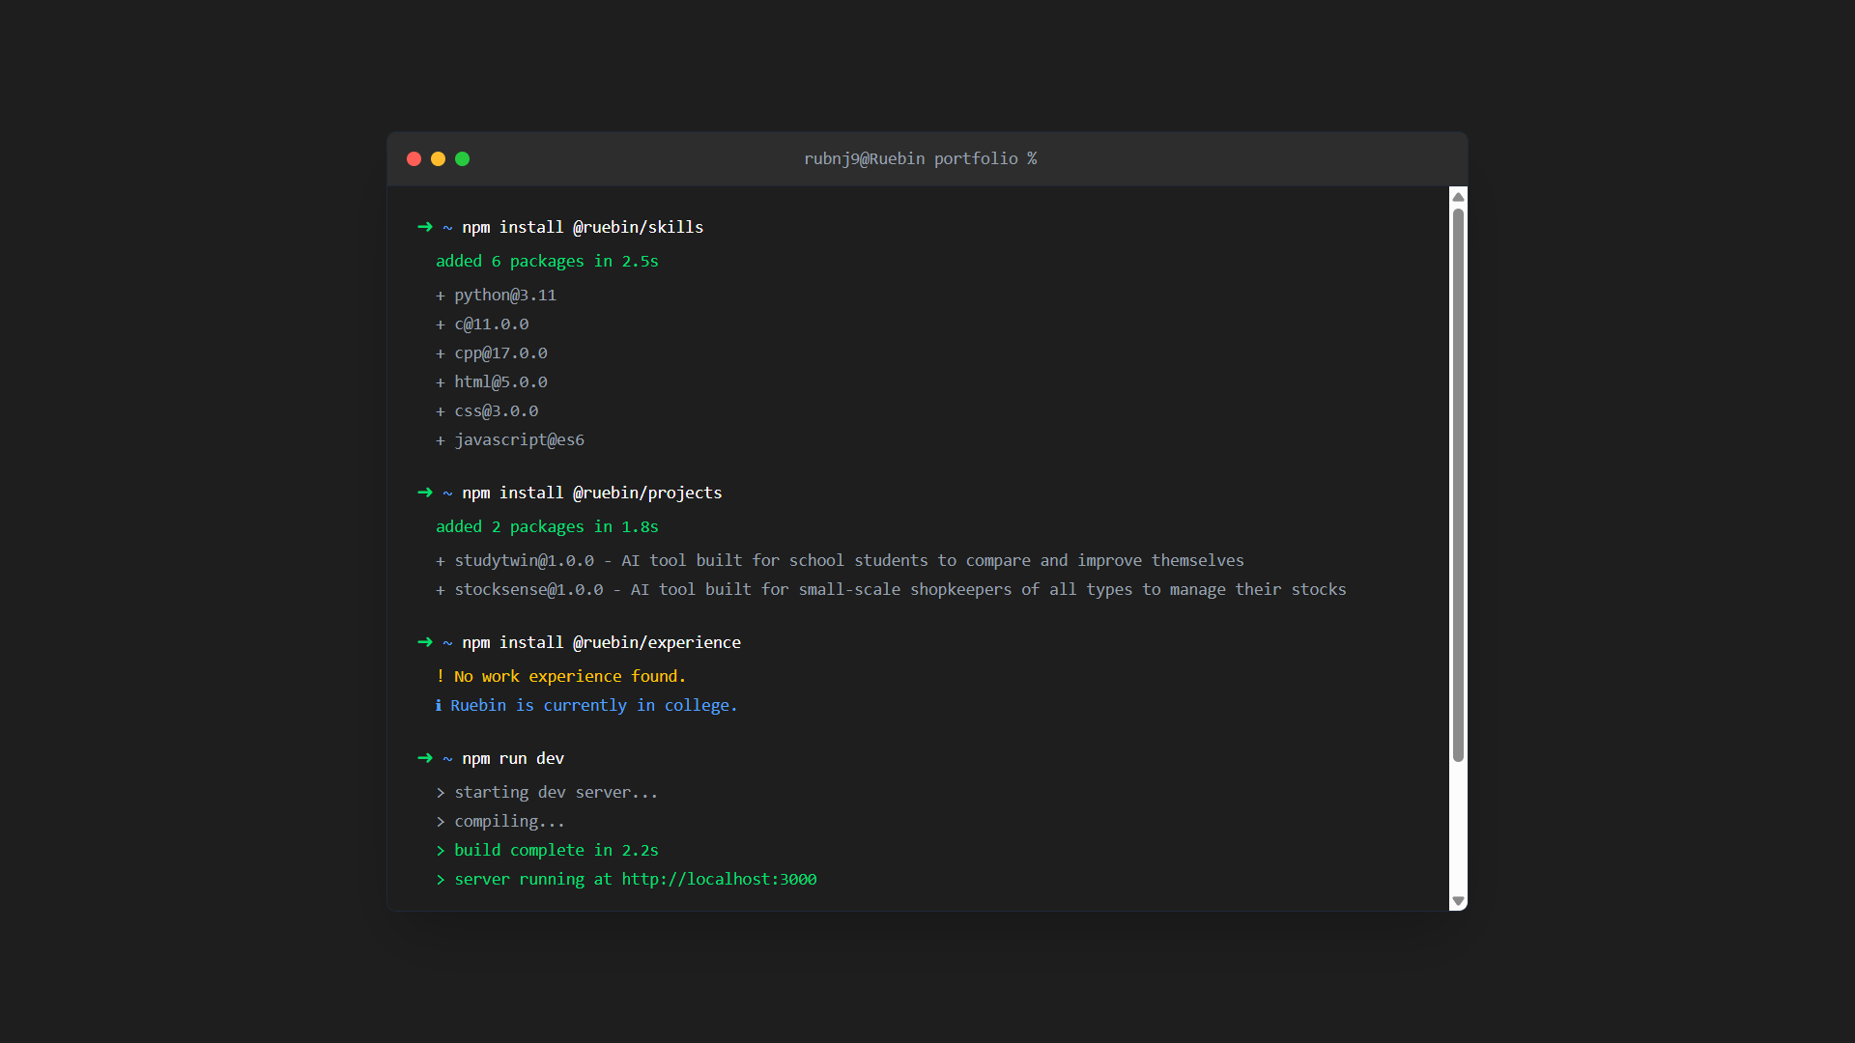Click the title bar prompt text

(x=920, y=158)
